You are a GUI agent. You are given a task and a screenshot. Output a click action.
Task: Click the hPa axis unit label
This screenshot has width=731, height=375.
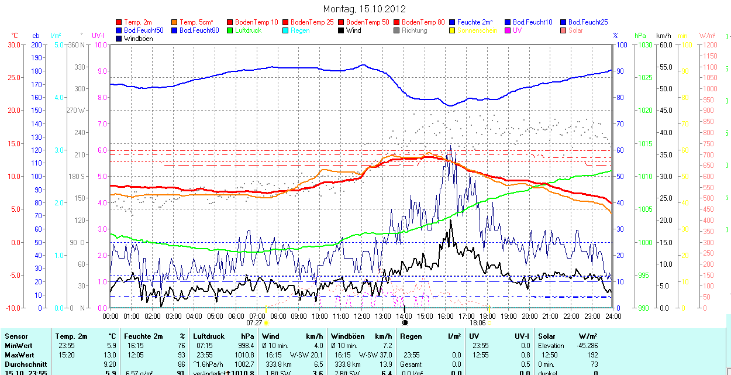640,36
